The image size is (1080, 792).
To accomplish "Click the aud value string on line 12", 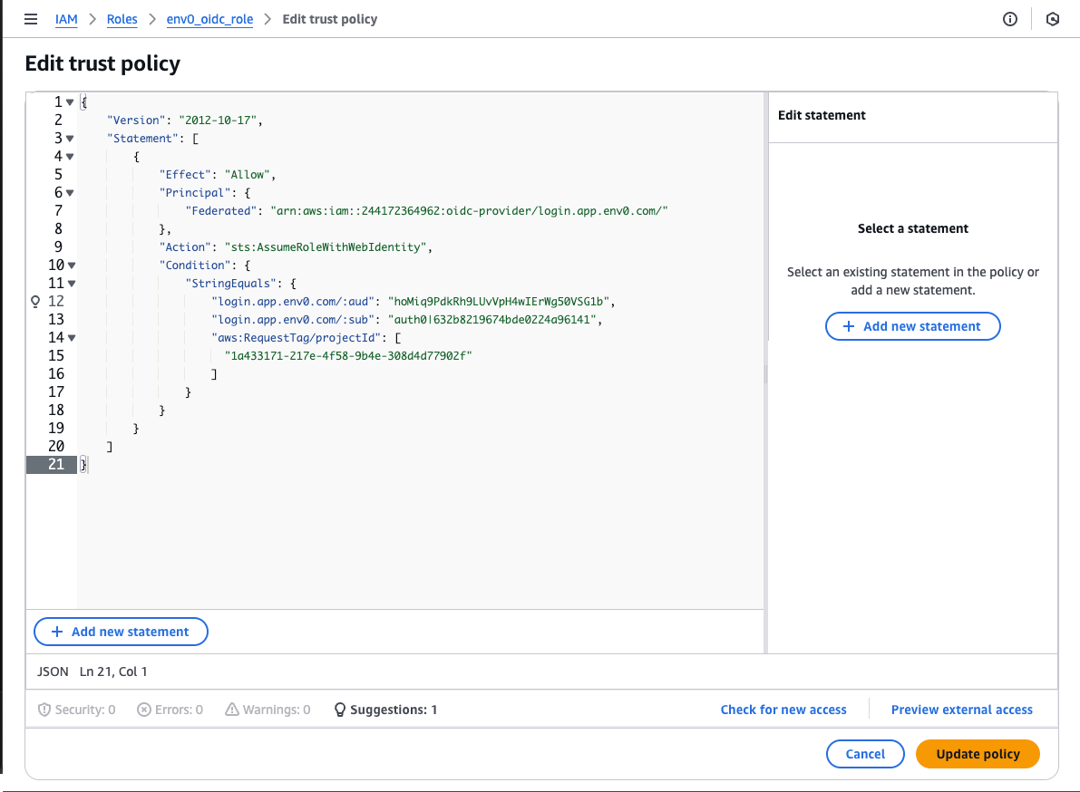I will click(x=499, y=302).
